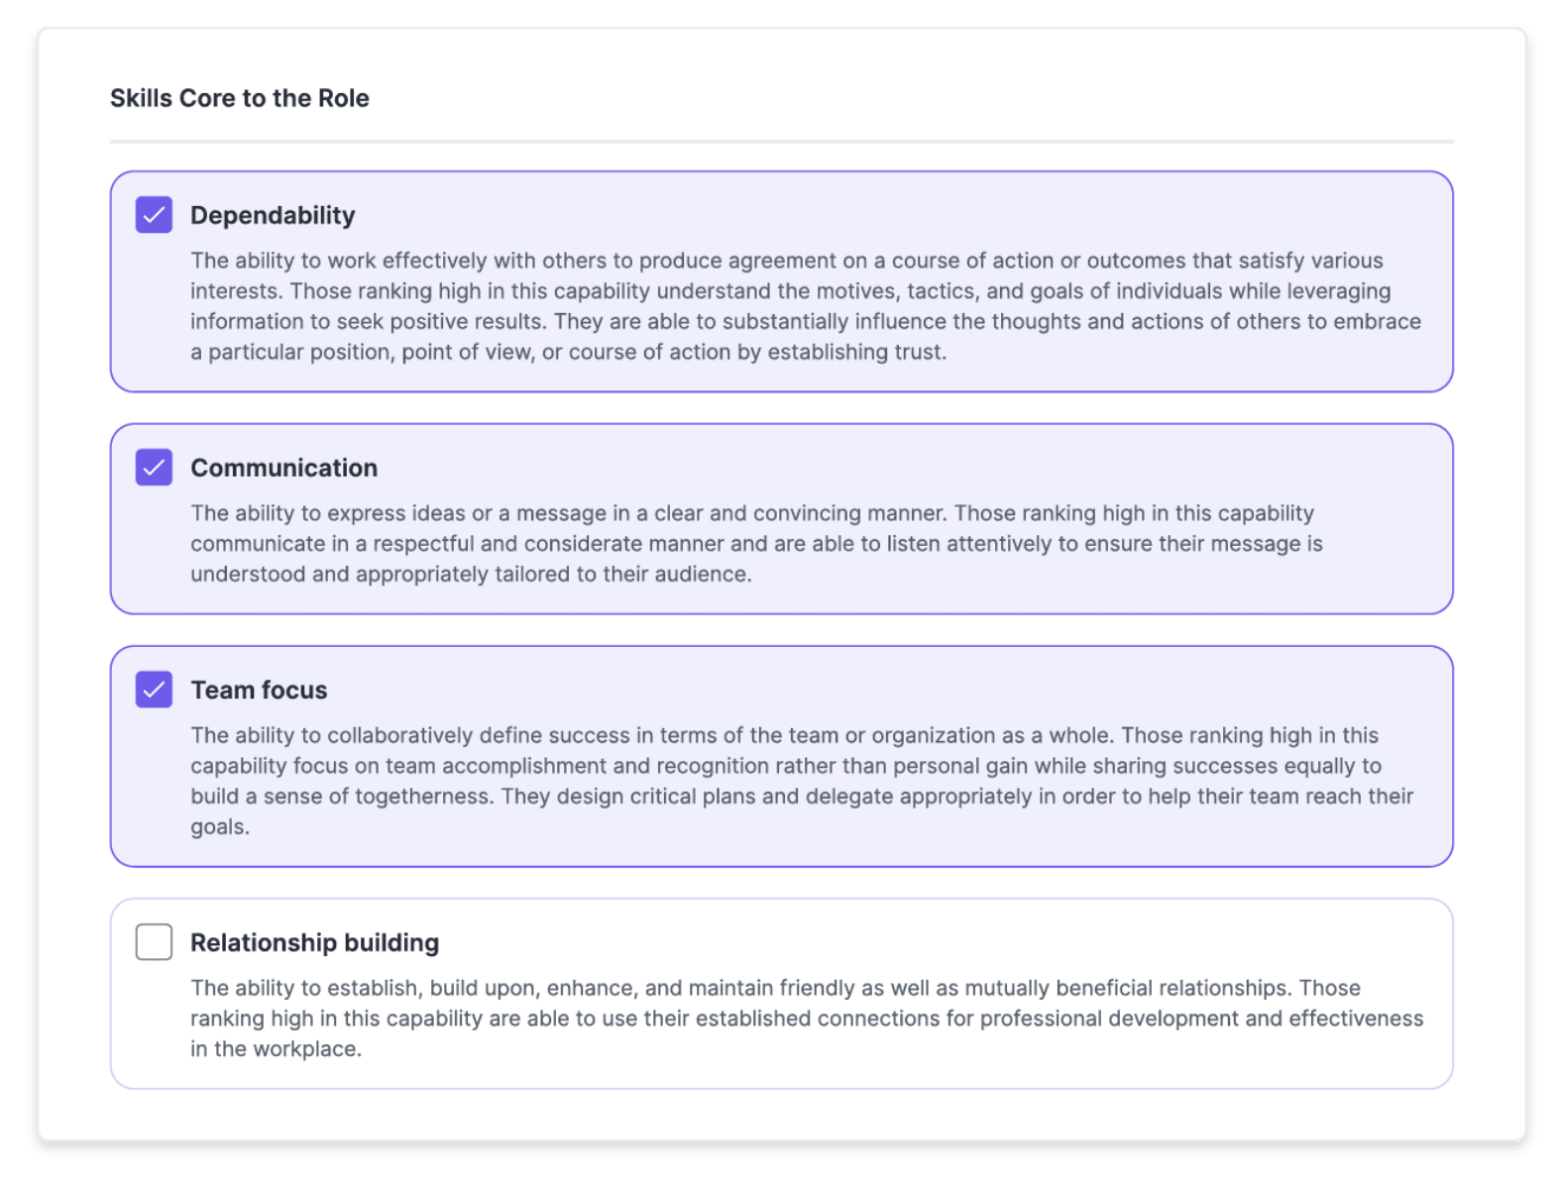This screenshot has width=1564, height=1181.
Task: Uncheck the Communication skill checkbox
Action: tap(154, 468)
